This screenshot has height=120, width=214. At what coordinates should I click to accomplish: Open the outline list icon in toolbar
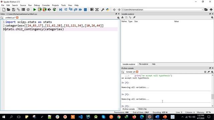[x=23, y=10]
